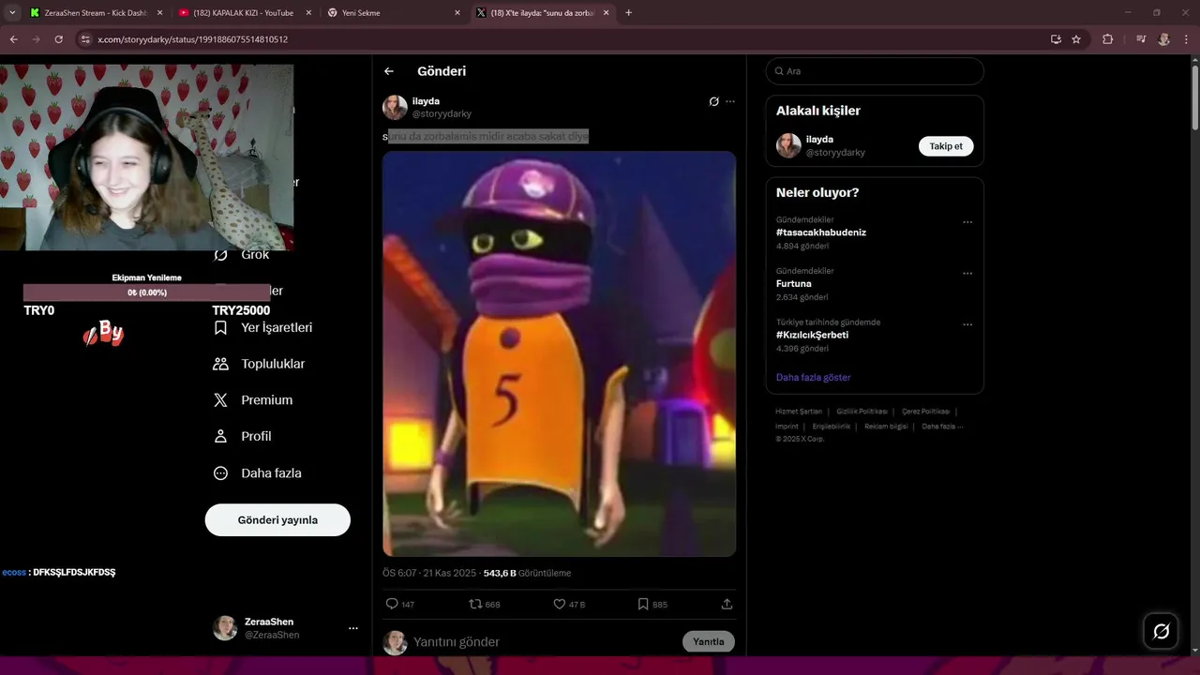Screen dimensions: 1200x675
Task: Click the repost icon showing 668
Action: [475, 604]
